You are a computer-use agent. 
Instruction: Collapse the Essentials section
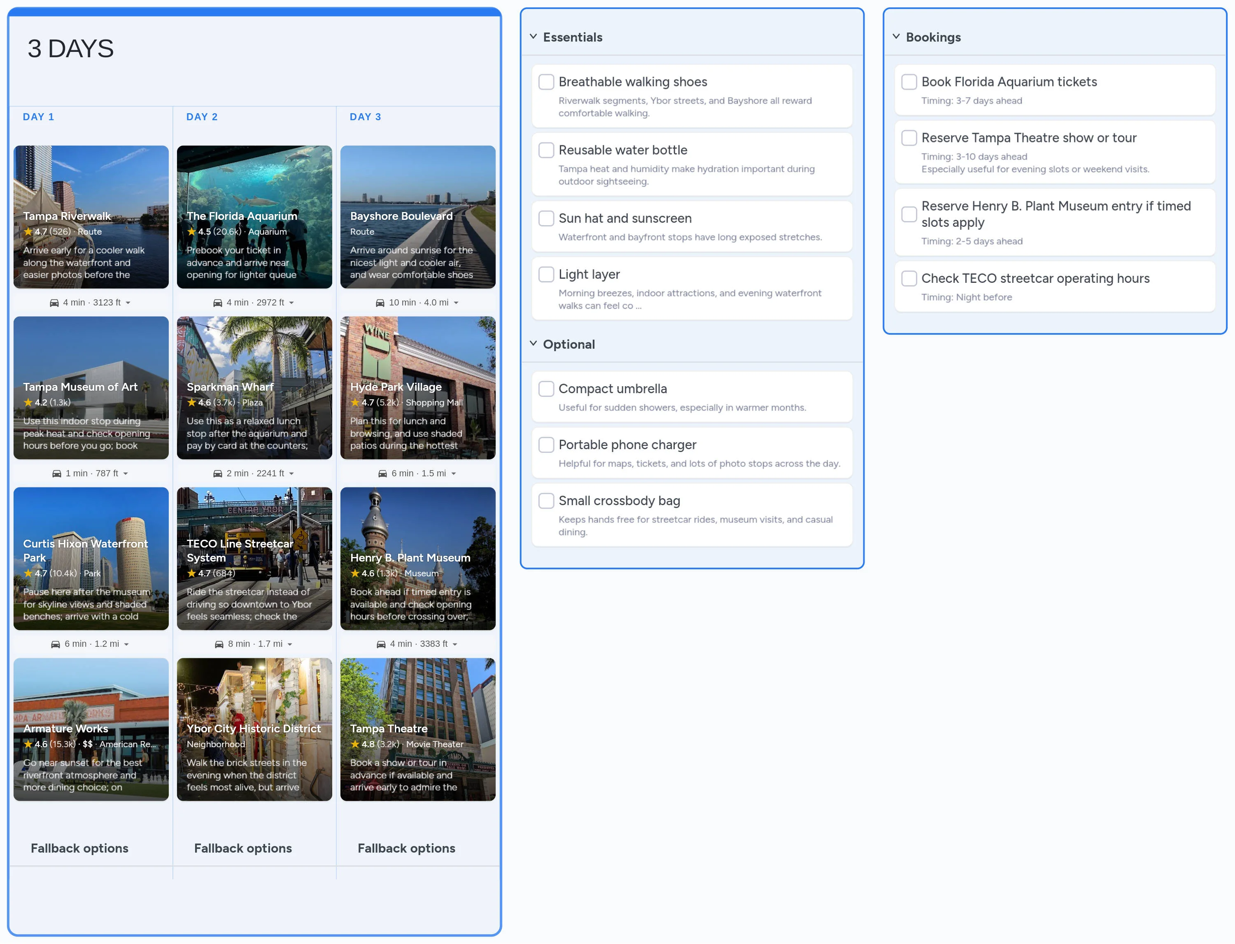(533, 37)
